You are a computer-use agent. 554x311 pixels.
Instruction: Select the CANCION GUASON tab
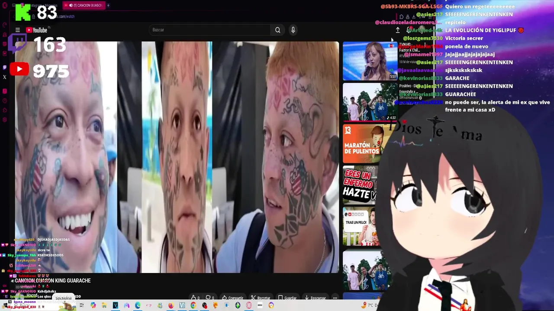pyautogui.click(x=84, y=5)
